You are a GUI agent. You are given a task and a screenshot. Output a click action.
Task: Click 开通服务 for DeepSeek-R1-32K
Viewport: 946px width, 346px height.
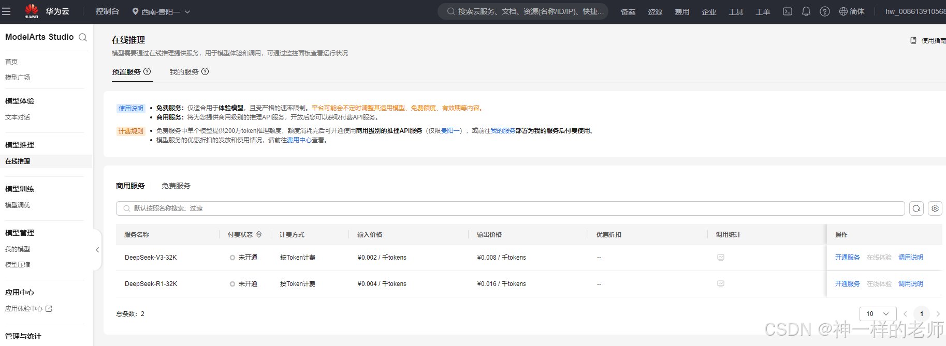point(847,284)
